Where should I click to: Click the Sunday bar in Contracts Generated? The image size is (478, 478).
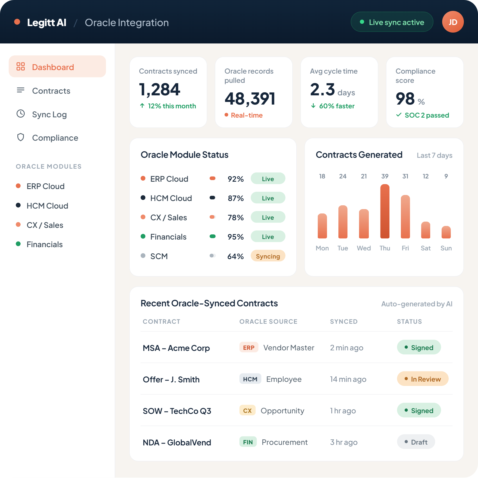(x=446, y=232)
